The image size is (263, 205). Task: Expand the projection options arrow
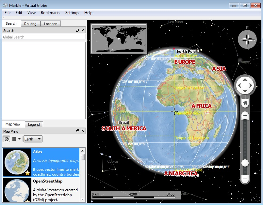tap(20, 139)
